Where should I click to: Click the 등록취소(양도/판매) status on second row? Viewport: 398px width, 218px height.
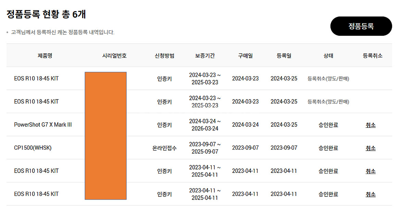[x=328, y=101]
